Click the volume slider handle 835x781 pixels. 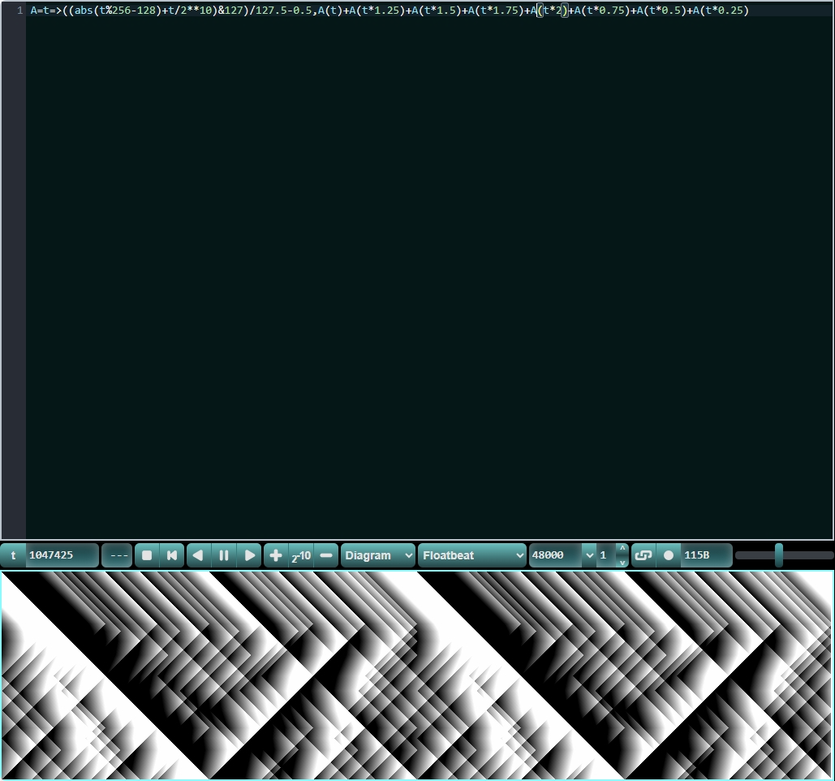pos(779,555)
